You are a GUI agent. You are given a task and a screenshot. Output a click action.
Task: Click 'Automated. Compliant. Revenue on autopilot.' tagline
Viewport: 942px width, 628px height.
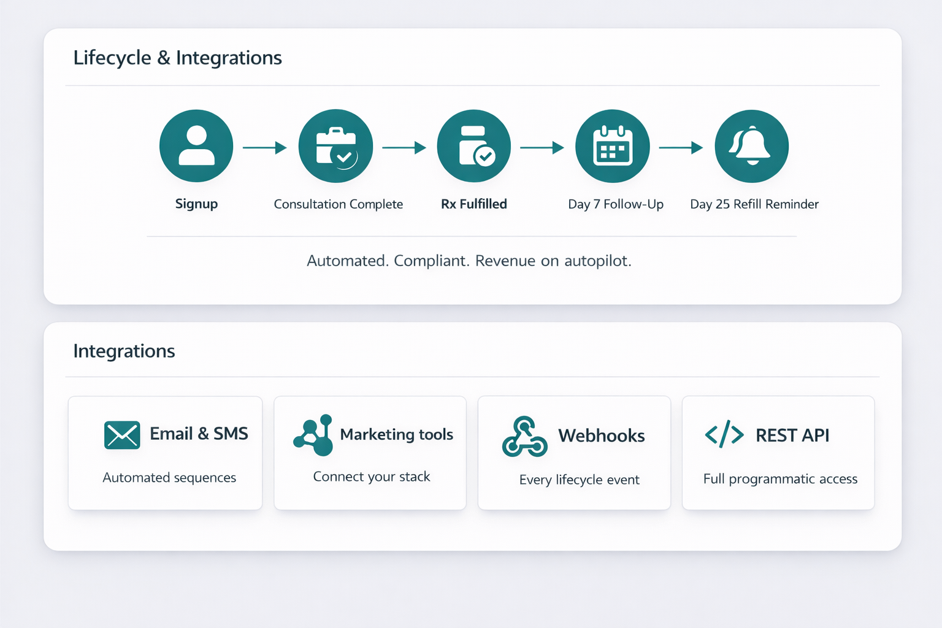[x=469, y=261]
